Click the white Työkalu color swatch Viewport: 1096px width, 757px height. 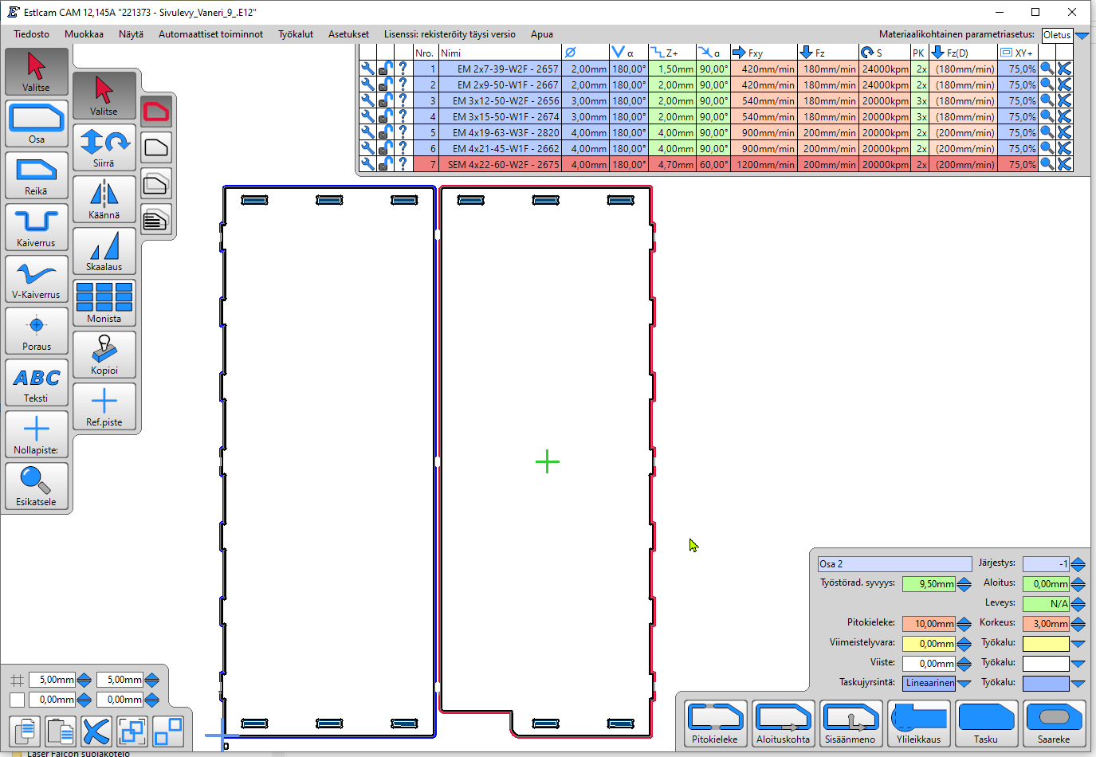pyautogui.click(x=1046, y=664)
